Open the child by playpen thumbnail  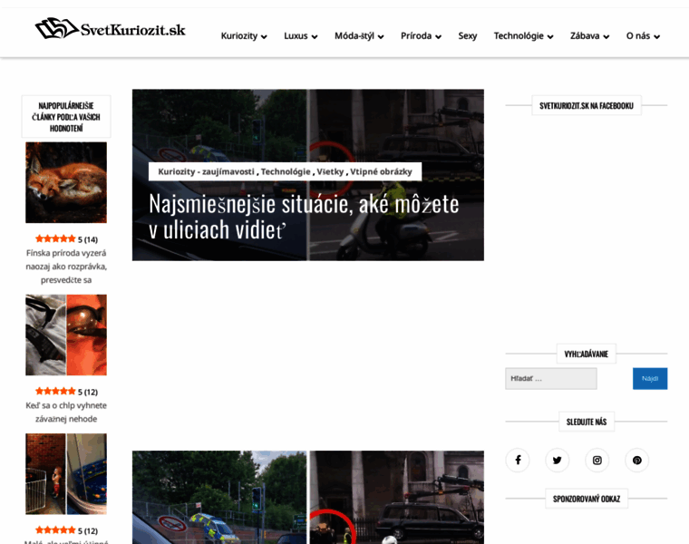[x=66, y=473]
